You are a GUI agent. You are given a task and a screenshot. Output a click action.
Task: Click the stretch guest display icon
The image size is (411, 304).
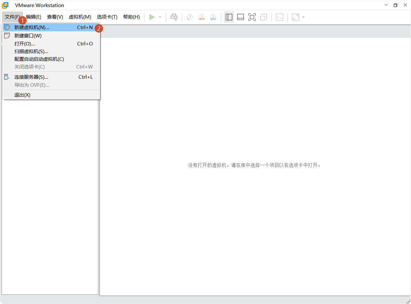tap(295, 17)
